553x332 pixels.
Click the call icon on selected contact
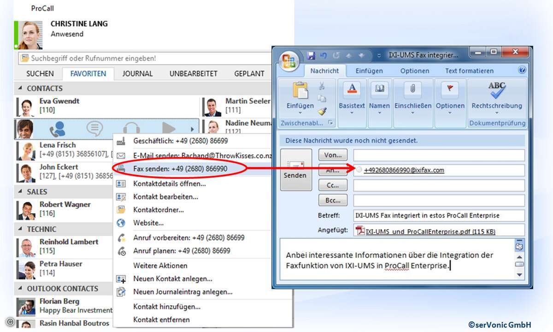(58, 129)
